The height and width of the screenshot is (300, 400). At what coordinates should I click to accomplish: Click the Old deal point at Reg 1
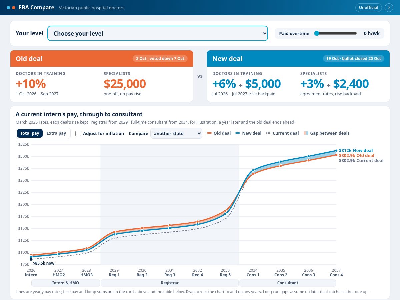click(114, 232)
